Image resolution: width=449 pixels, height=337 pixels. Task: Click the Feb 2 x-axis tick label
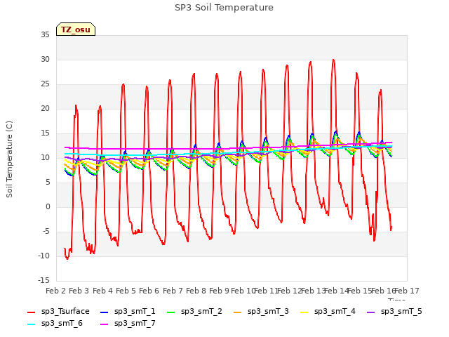[56, 291]
